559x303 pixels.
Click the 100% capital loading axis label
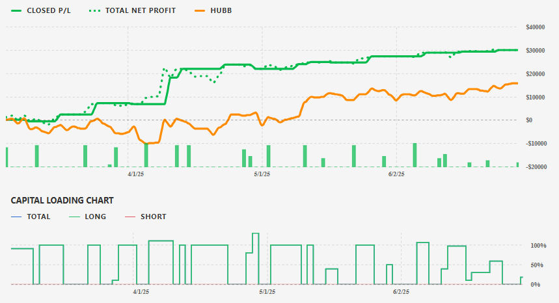pyautogui.click(x=538, y=246)
